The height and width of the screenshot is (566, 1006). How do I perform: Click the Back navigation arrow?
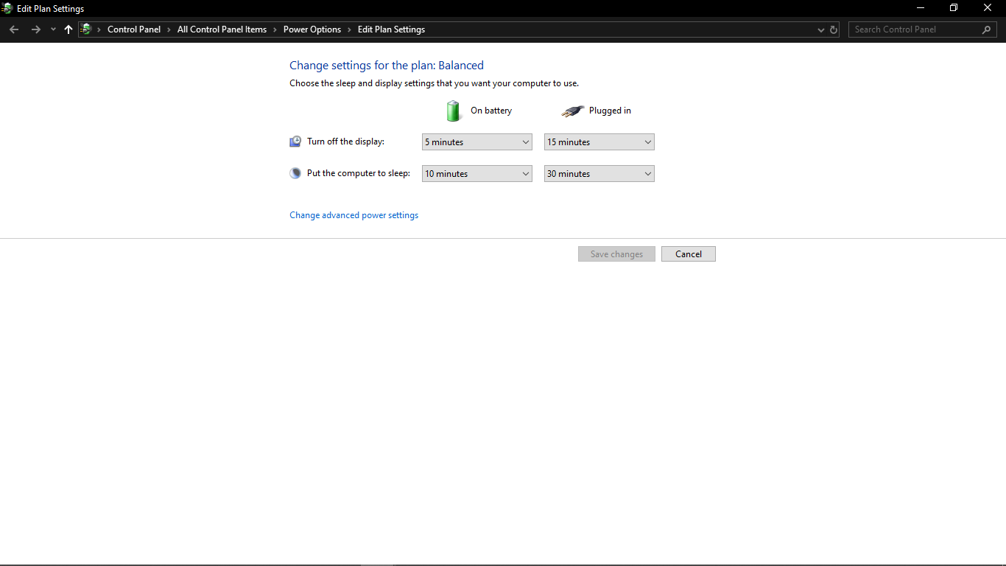[14, 29]
